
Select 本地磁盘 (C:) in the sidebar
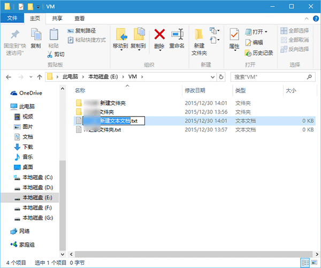click(33, 177)
